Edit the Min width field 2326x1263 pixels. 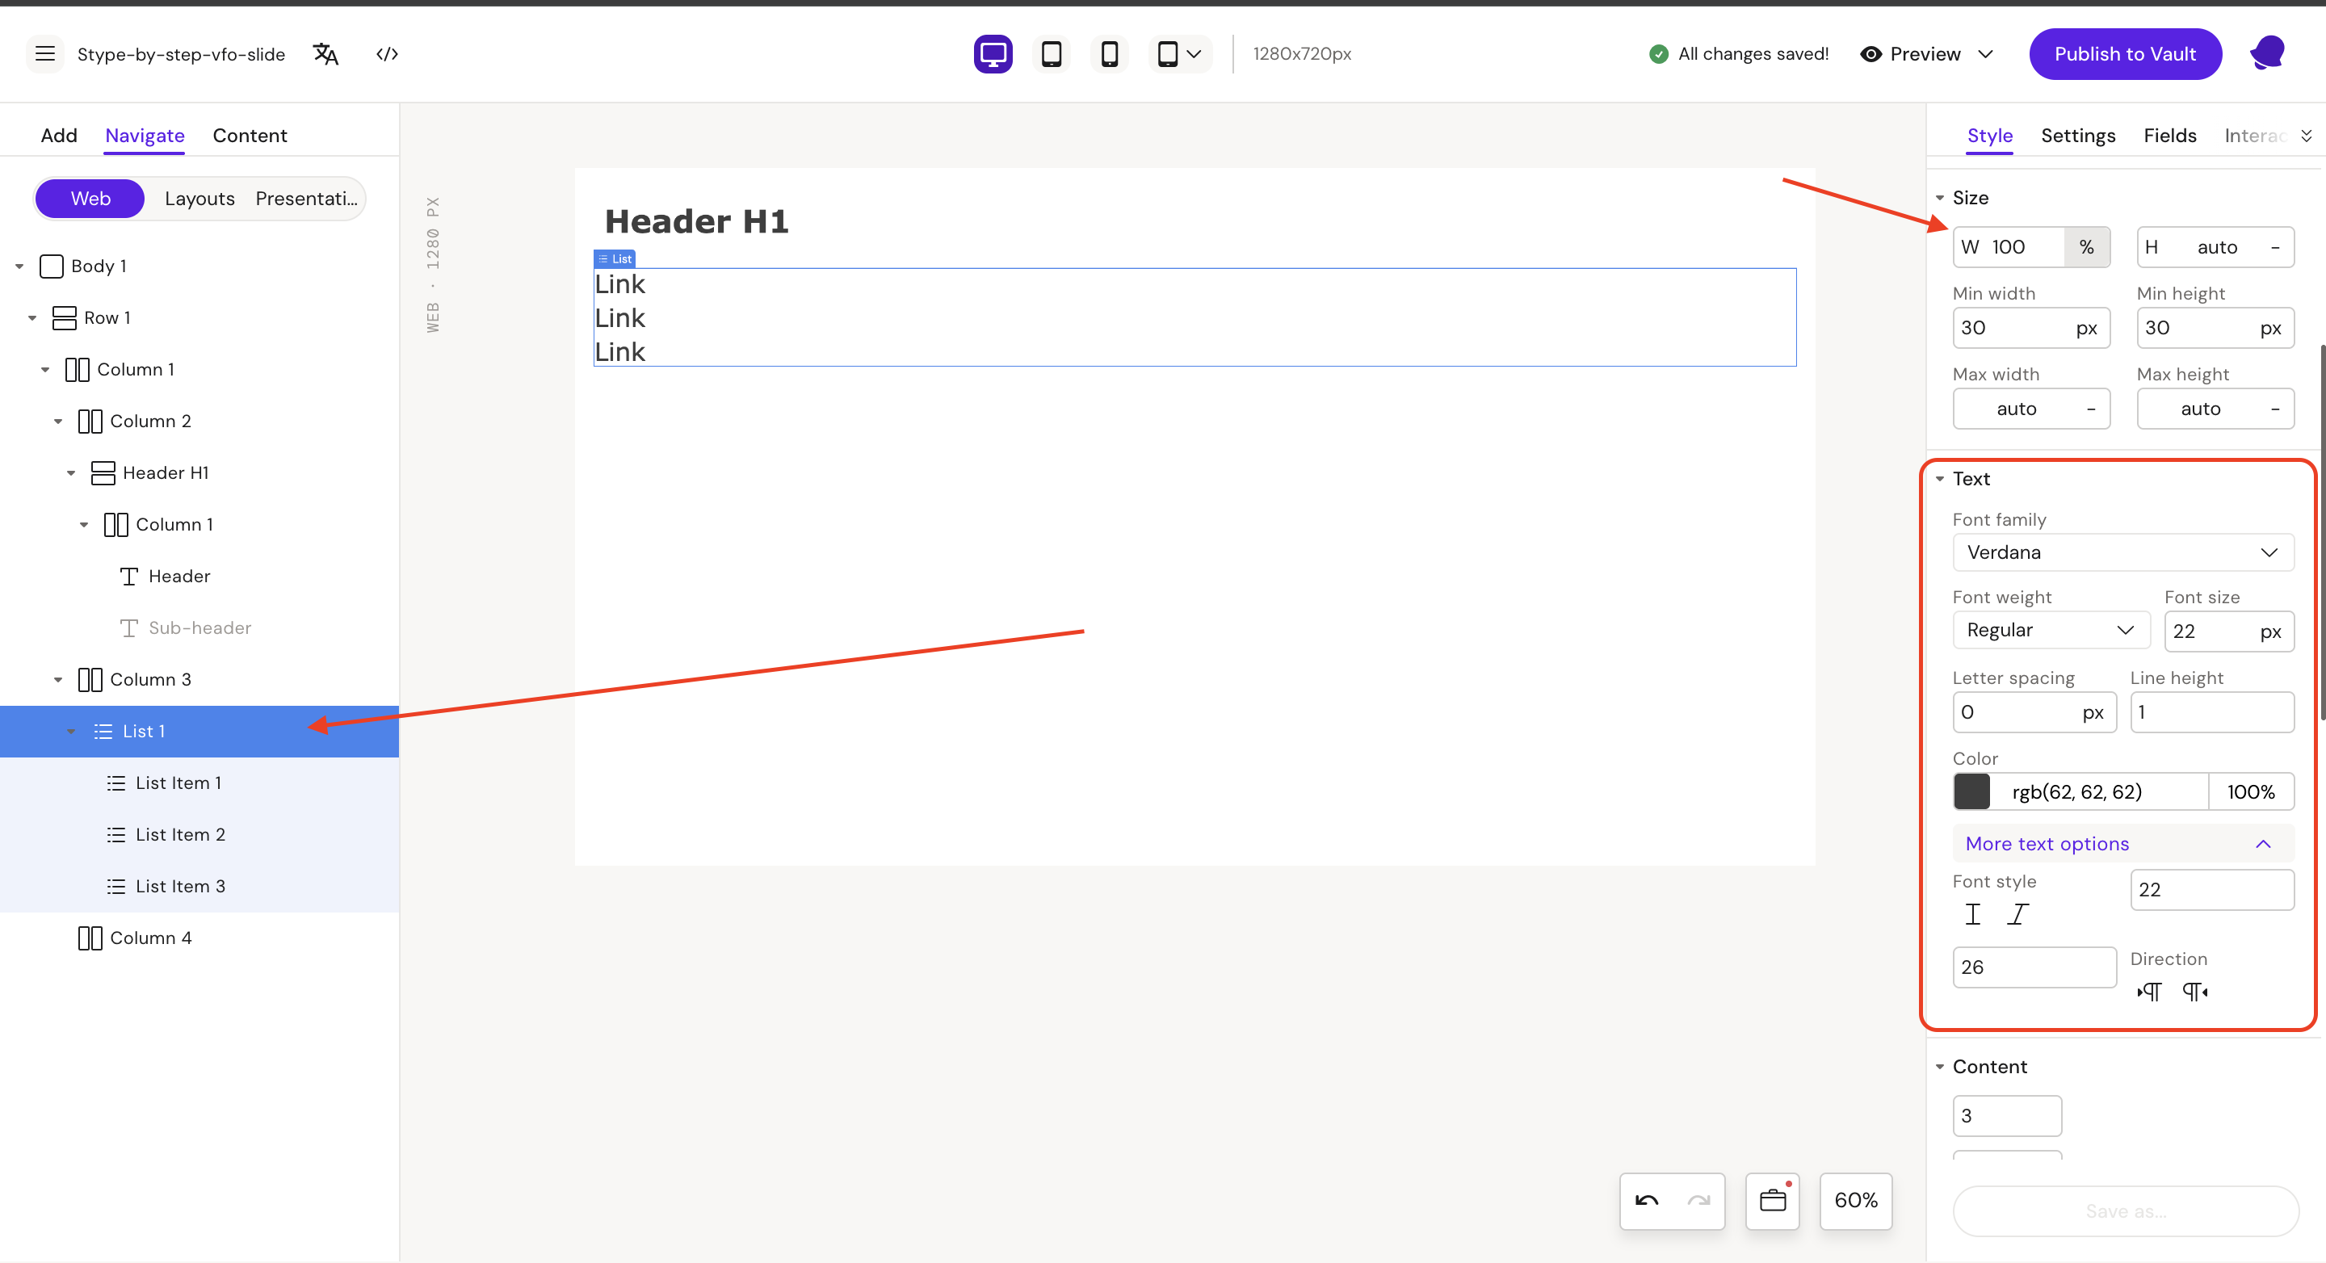[x=2030, y=328]
